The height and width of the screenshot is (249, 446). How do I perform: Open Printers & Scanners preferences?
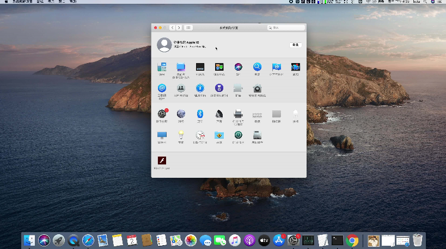point(238,114)
